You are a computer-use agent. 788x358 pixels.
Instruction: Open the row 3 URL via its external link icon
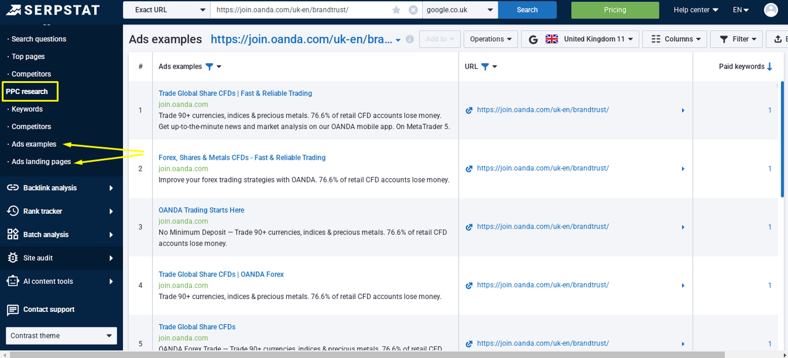469,227
